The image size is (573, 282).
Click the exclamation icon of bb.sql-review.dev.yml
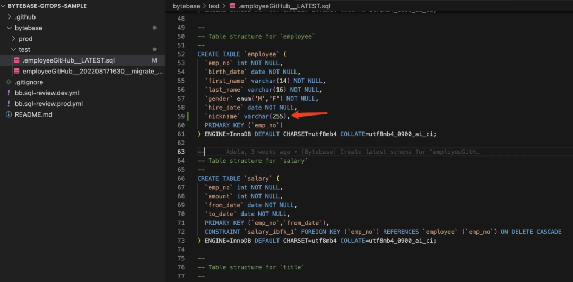click(8, 93)
